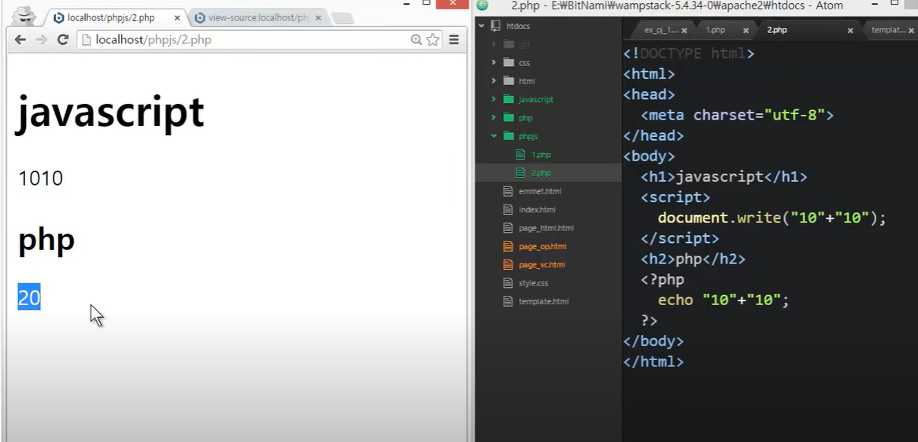Open style.css in the tree view
Viewport: 918px width, 442px height.
(533, 283)
